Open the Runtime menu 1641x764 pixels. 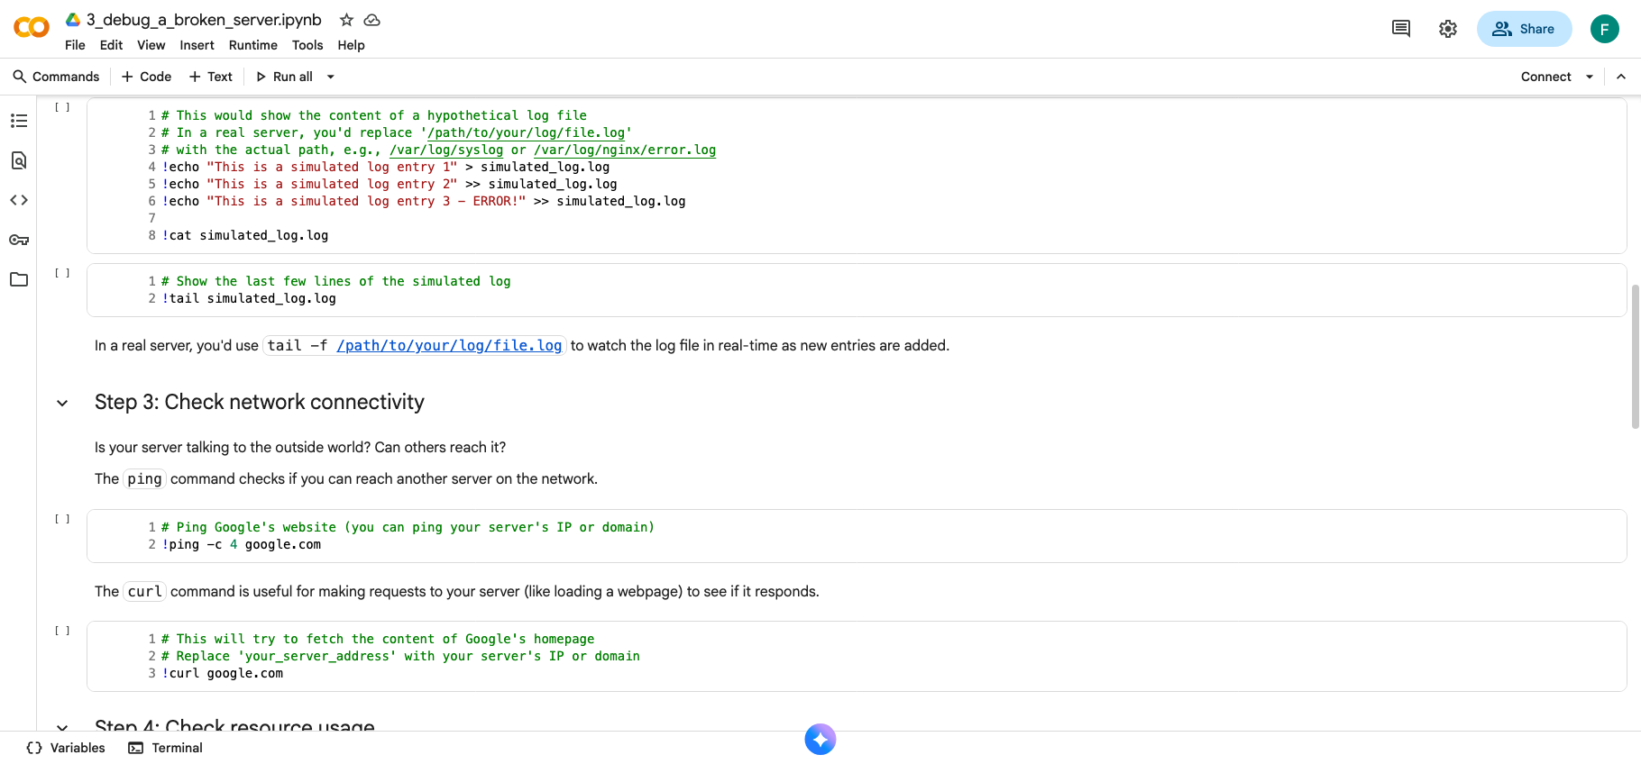coord(252,45)
